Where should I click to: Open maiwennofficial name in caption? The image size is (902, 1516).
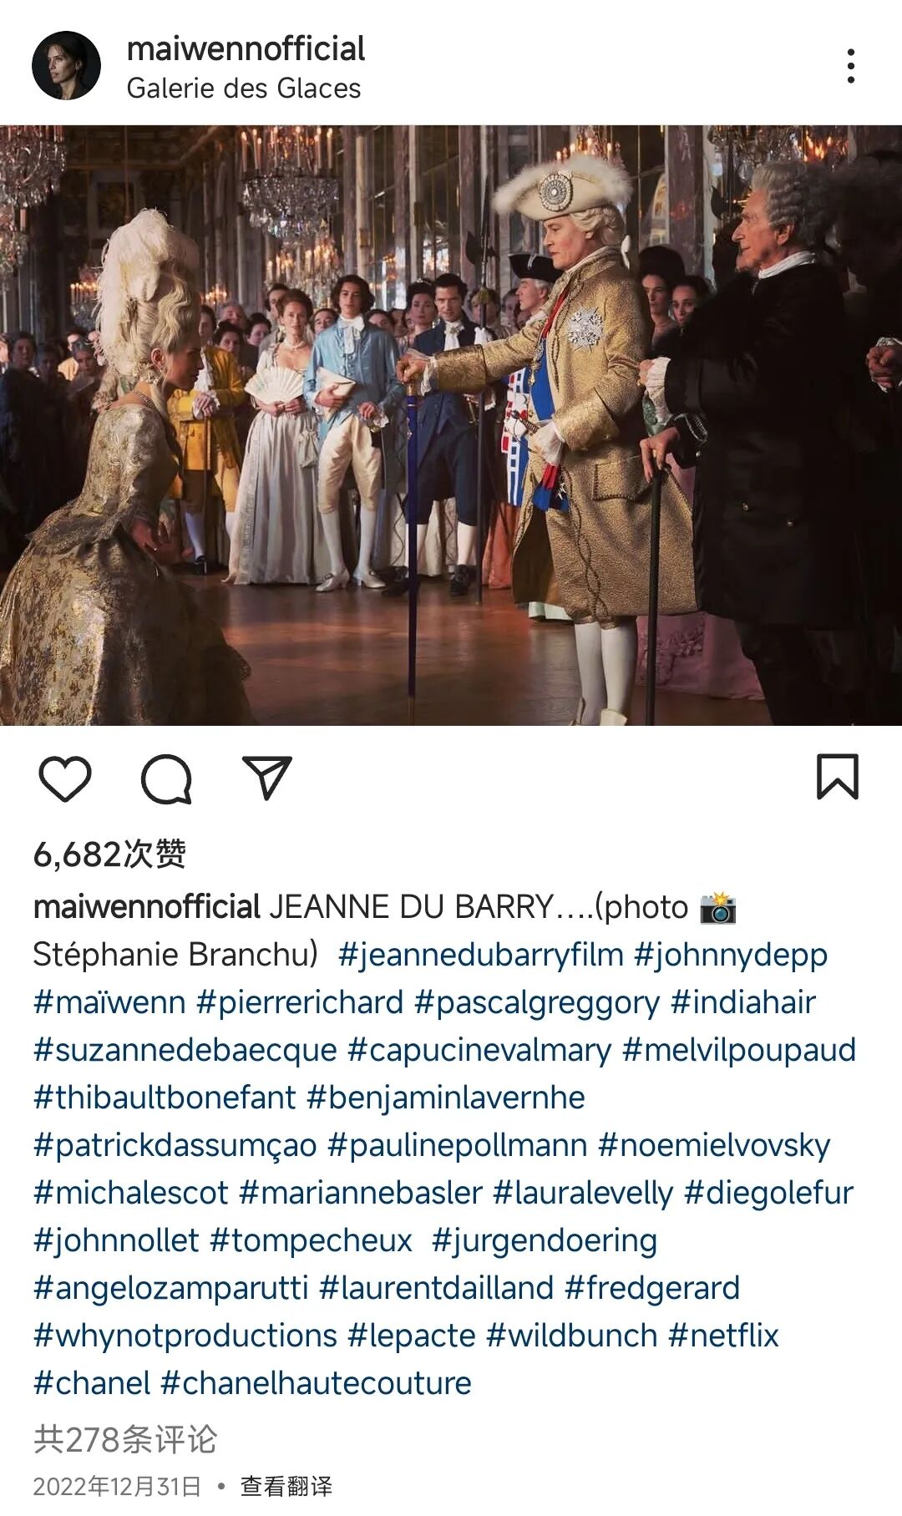[x=147, y=906]
